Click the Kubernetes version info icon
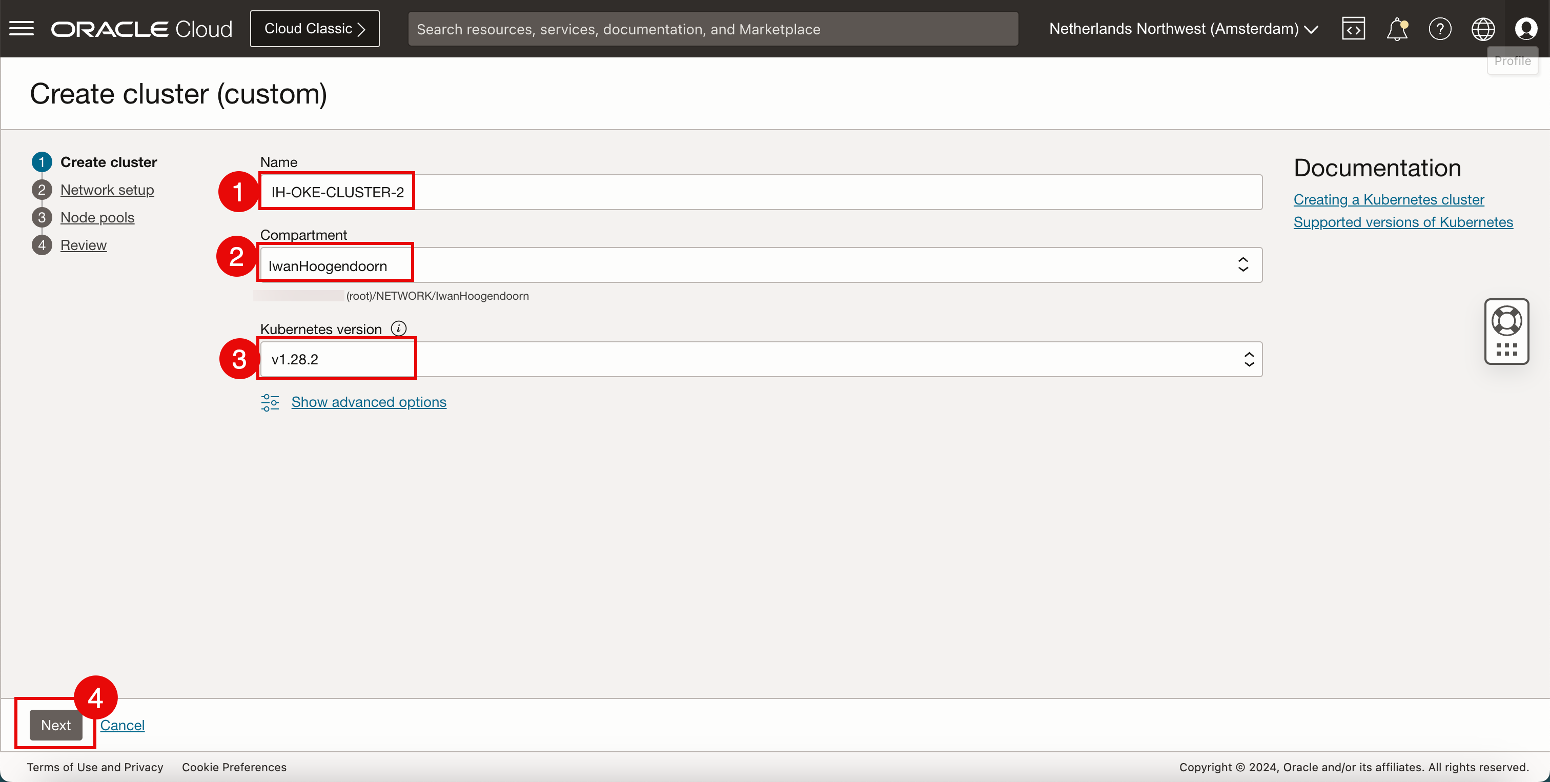The height and width of the screenshot is (782, 1550). [x=398, y=328]
